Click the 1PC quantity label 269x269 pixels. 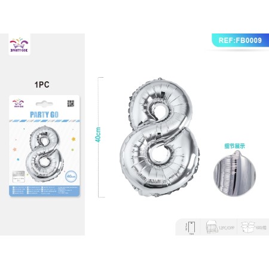click(x=42, y=84)
